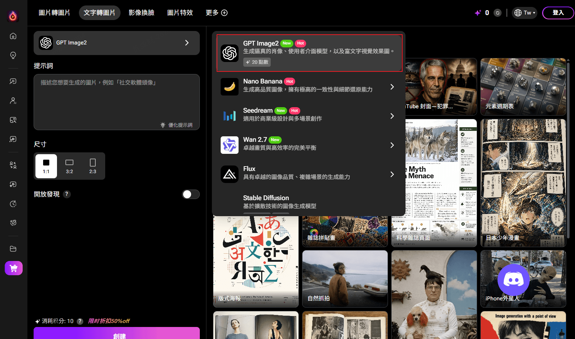Select the 1:1 size option
This screenshot has width=575, height=339.
coord(46,166)
